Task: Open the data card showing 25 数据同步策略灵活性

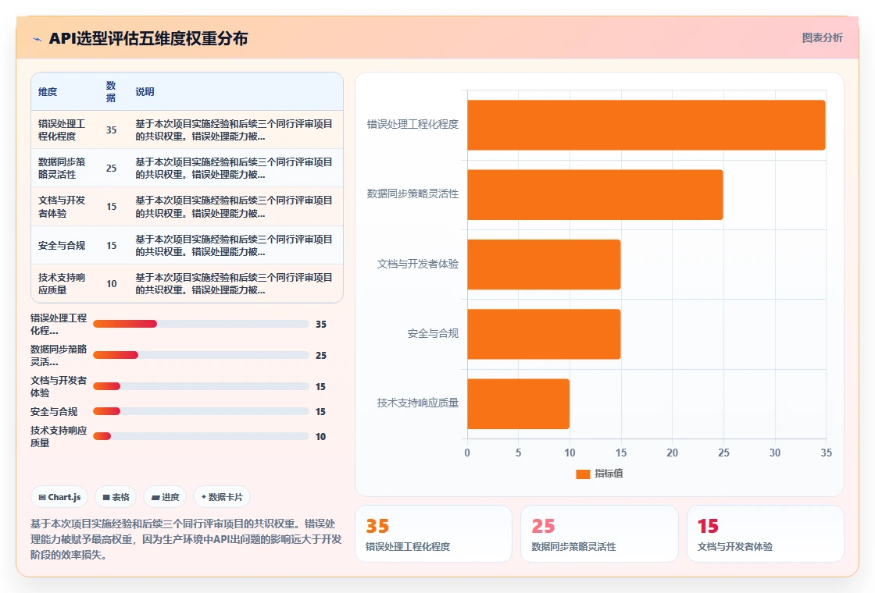Action: click(599, 534)
